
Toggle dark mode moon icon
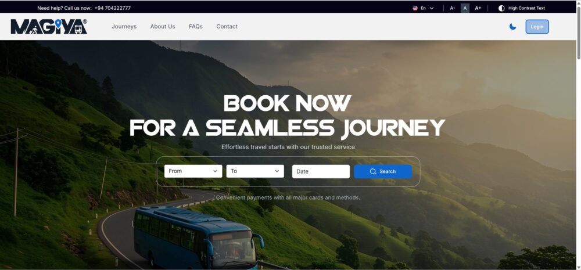[x=512, y=27]
